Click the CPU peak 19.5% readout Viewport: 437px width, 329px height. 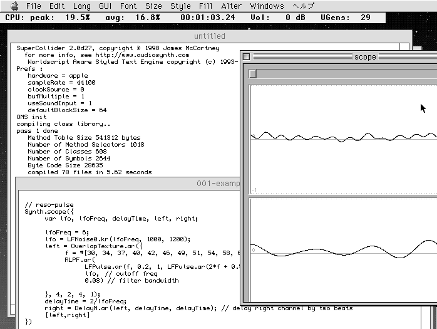point(48,18)
